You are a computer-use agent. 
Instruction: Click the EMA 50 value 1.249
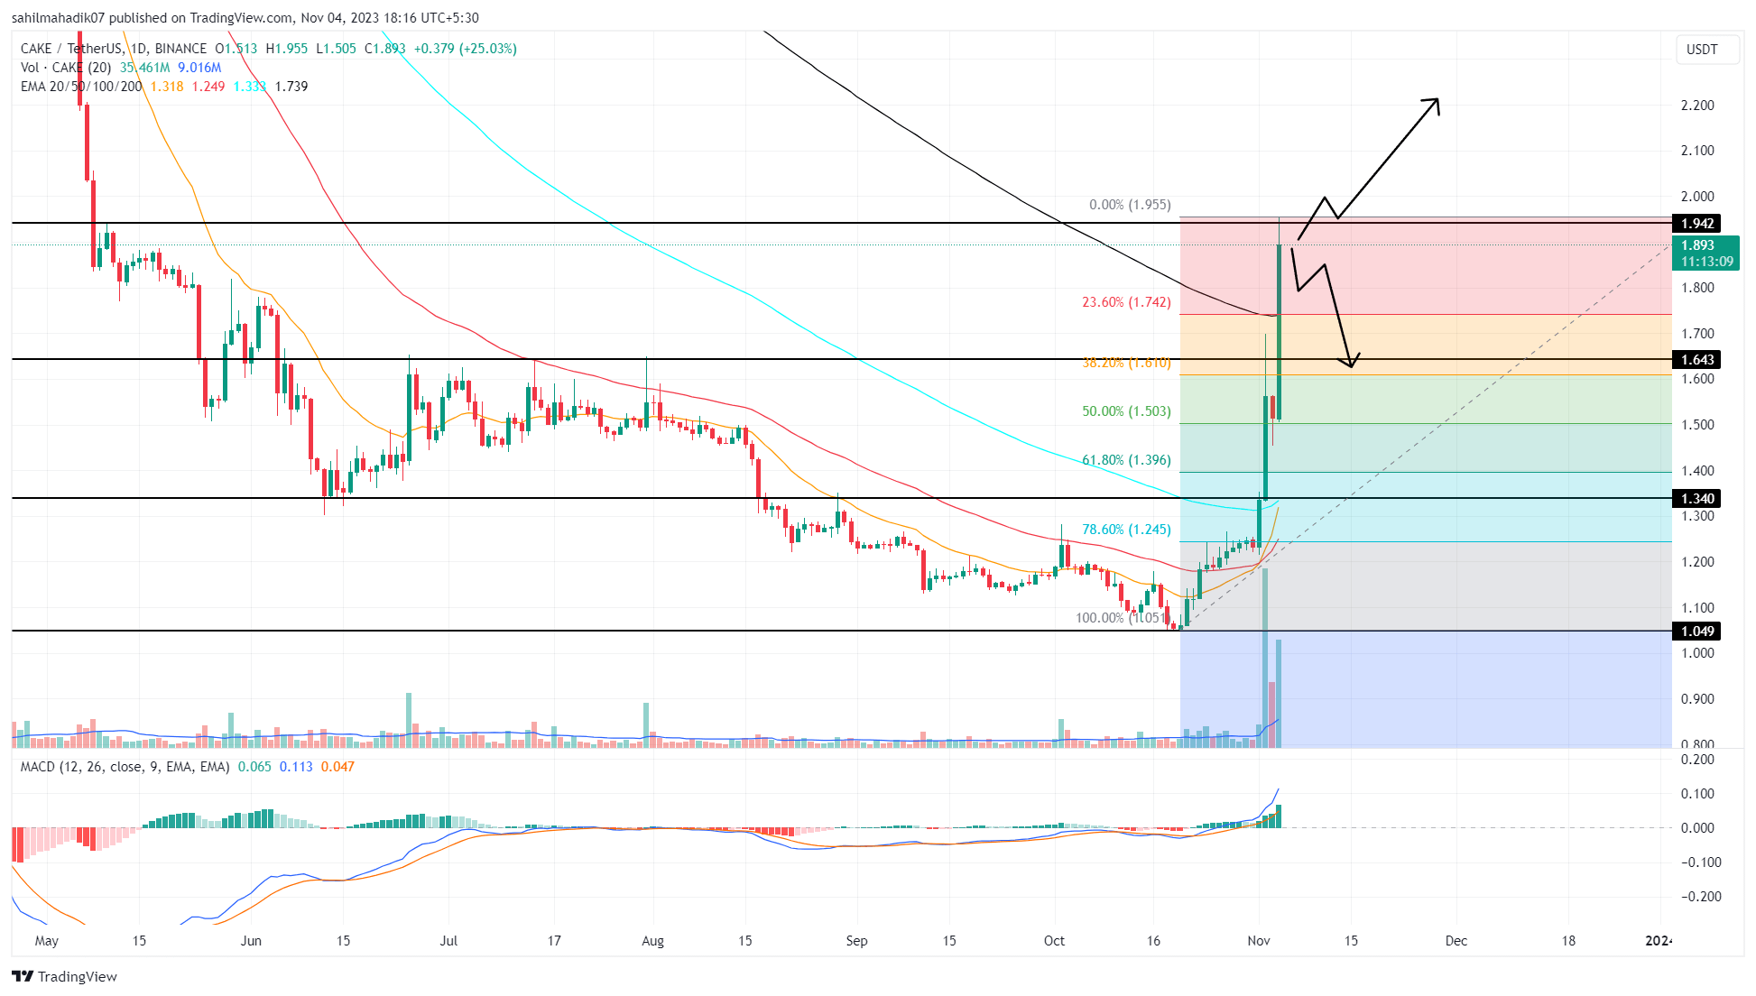[x=208, y=87]
